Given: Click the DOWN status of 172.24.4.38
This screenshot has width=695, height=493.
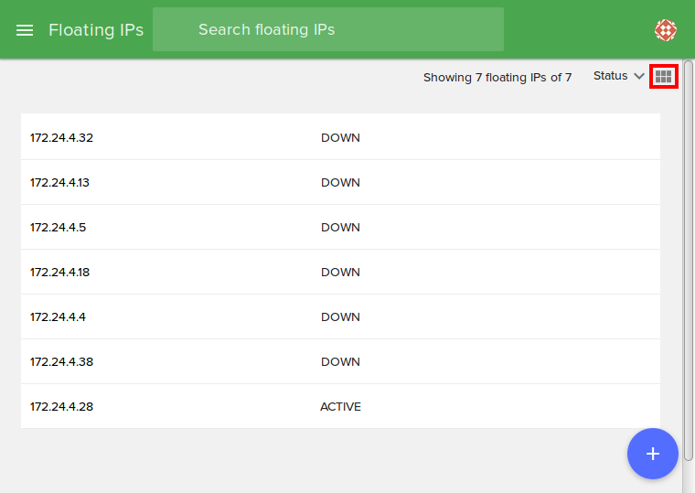Looking at the screenshot, I should [340, 362].
